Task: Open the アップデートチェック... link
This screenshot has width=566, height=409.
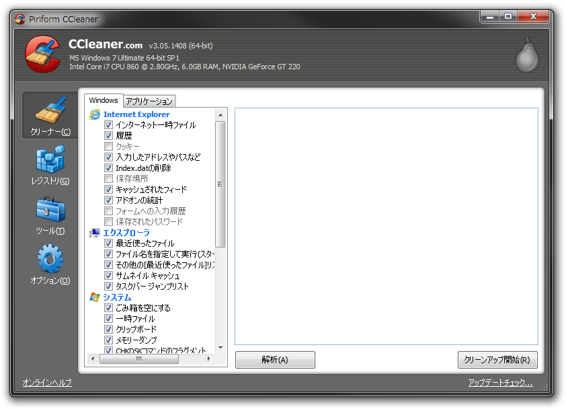Action: pos(500,382)
